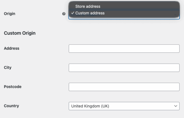Viewport: 184px width, 118px height.
Task: Choose Custom address from the open list
Action: coord(90,13)
